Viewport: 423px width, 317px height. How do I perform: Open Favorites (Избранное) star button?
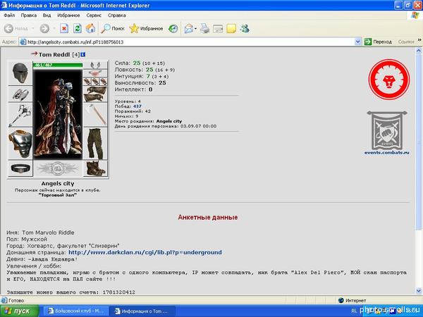[x=146, y=28]
